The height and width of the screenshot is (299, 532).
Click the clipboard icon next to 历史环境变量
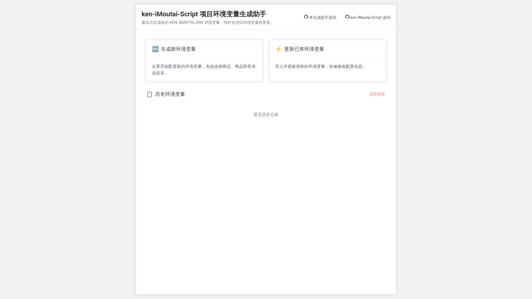coord(149,94)
